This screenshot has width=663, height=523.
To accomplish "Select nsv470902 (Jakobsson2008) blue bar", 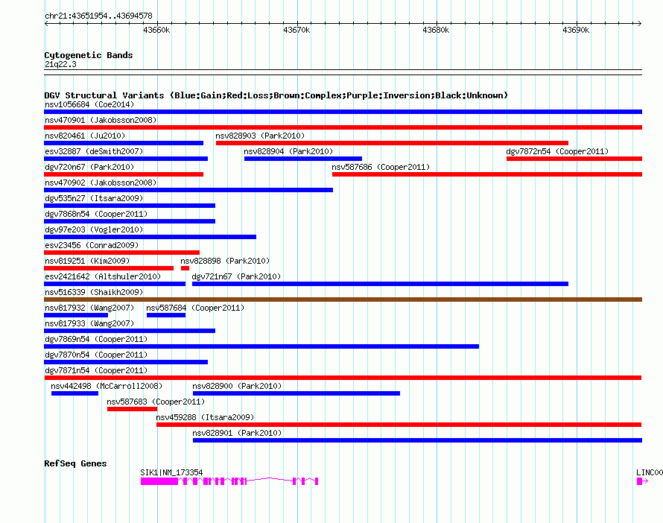I will pyautogui.click(x=188, y=190).
